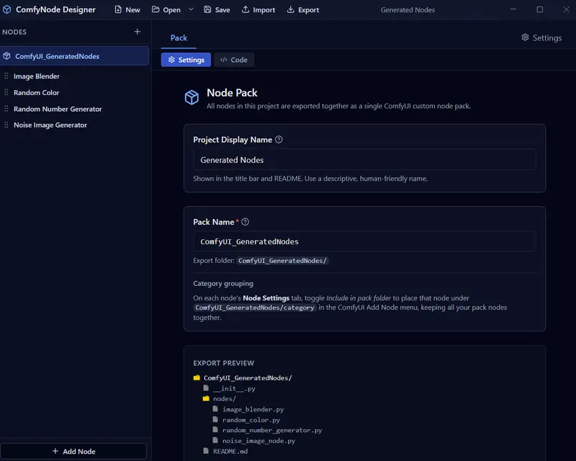Viewport: 576px width, 461px height.
Task: Click the drag handle beside Noise Image Generator
Action: click(x=6, y=125)
